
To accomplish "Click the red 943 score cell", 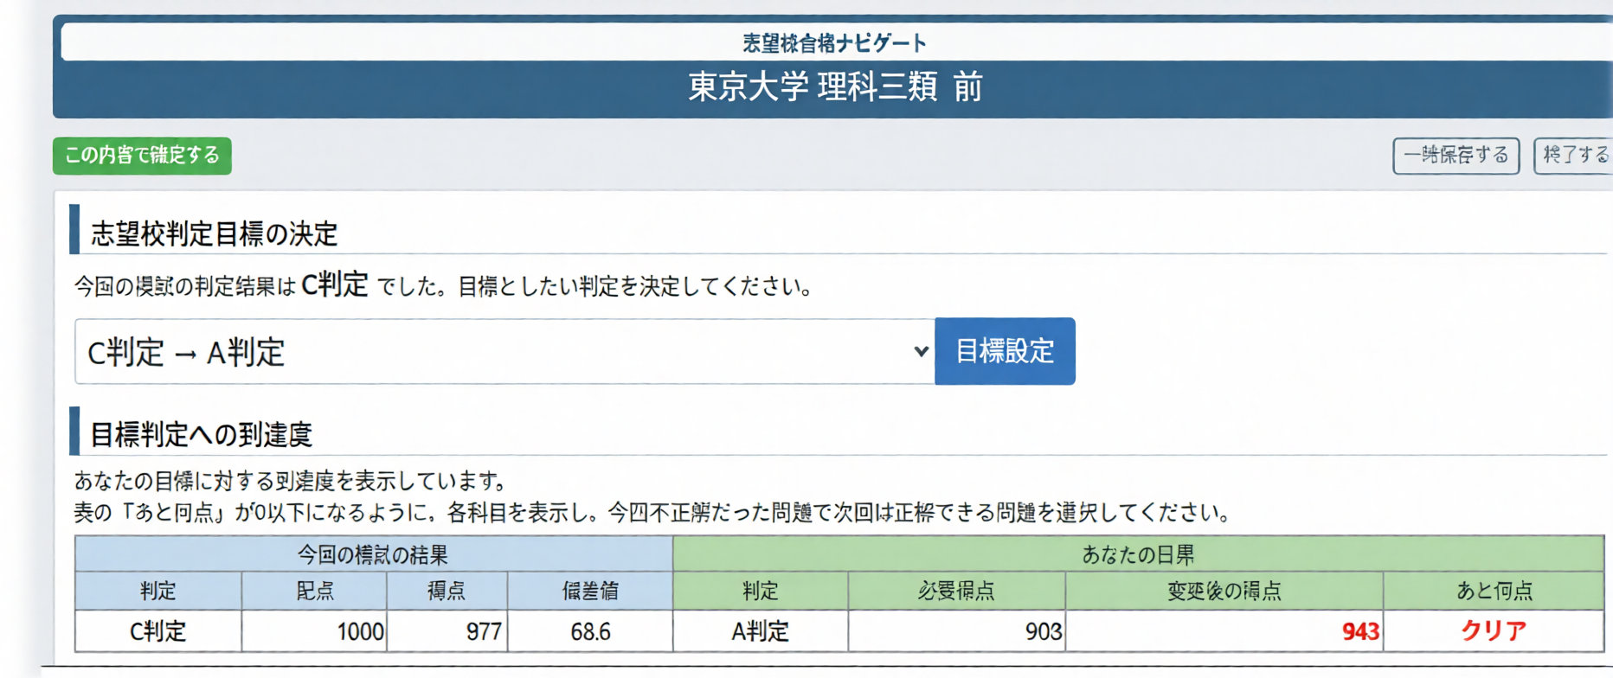I will pos(1224,631).
